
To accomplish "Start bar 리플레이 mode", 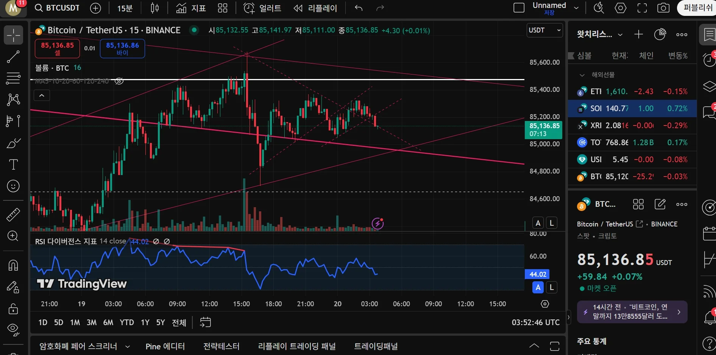I will tap(315, 8).
